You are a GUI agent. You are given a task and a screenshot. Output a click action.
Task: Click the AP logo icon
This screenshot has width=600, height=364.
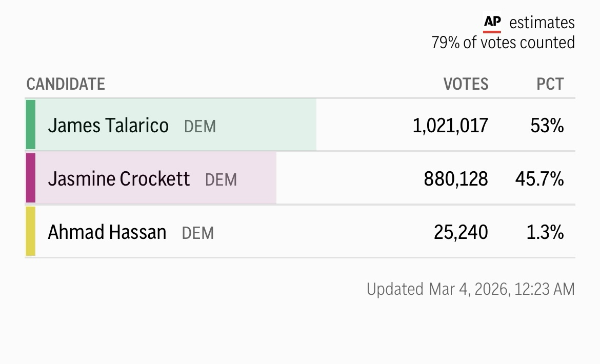pyautogui.click(x=492, y=23)
